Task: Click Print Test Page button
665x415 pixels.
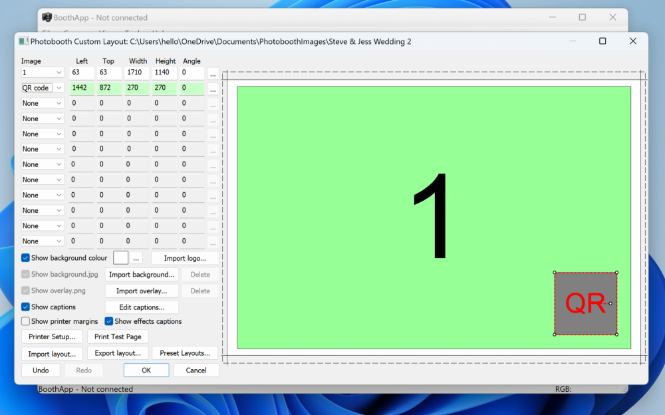Action: [x=118, y=337]
